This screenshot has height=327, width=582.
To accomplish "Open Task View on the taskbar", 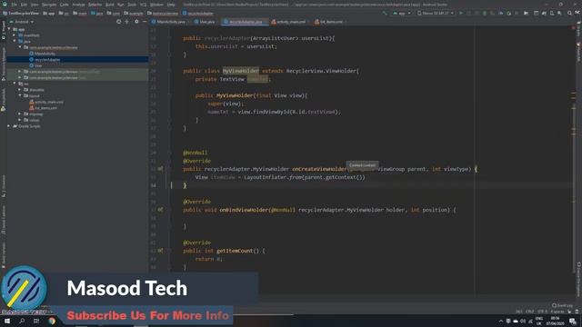I will (36, 321).
